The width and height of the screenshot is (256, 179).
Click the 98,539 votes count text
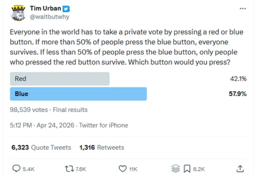(29, 110)
